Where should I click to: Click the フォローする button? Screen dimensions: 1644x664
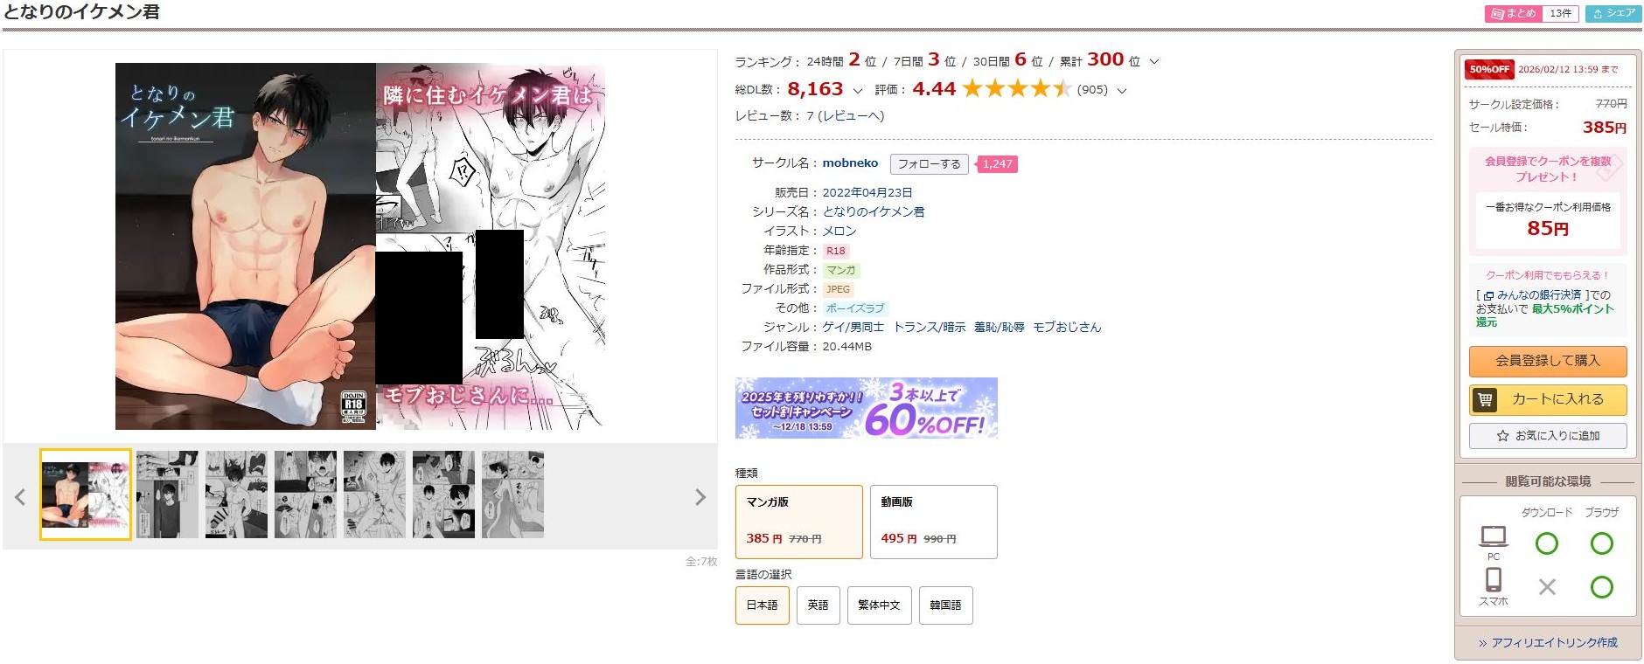[x=929, y=164]
